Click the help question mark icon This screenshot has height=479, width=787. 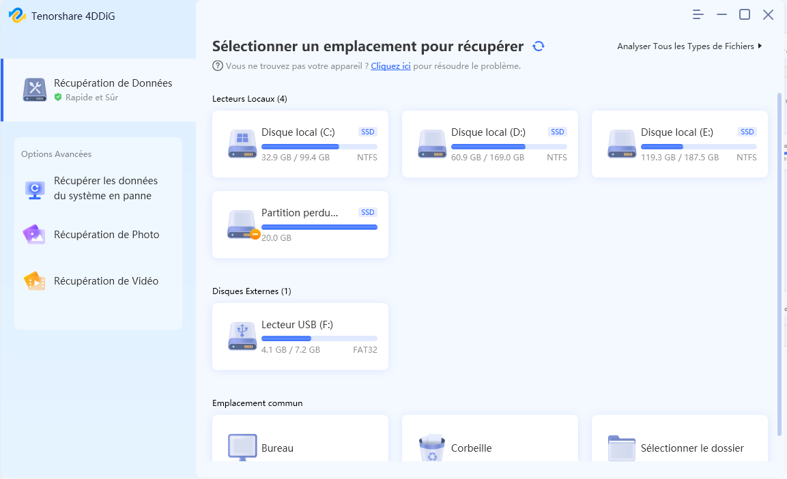click(x=218, y=66)
